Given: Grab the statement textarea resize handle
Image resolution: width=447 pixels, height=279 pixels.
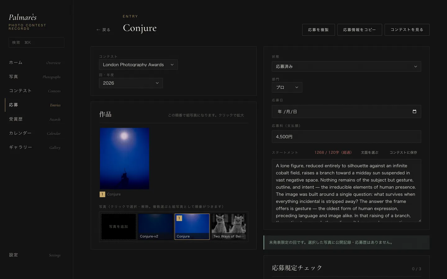Looking at the screenshot, I should click(419, 220).
